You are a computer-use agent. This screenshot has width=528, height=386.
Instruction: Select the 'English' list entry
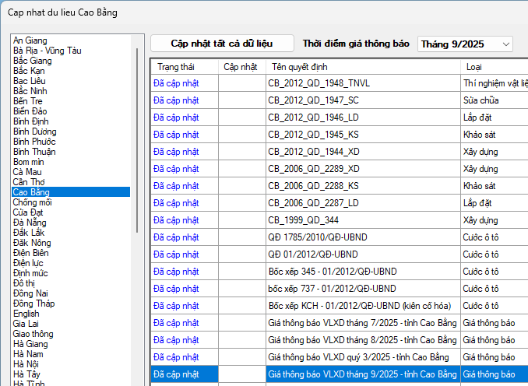coord(26,314)
